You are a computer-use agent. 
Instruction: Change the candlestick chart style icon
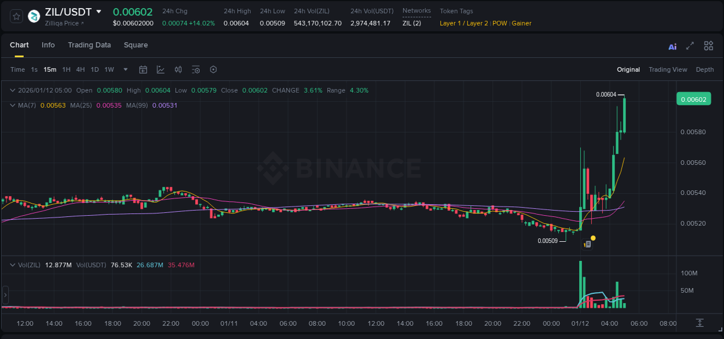pos(178,69)
